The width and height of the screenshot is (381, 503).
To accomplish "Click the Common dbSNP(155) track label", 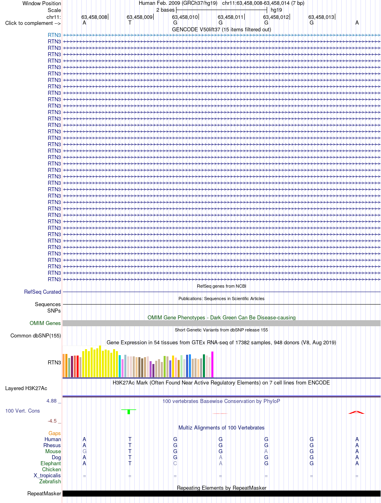I will [x=36, y=335].
